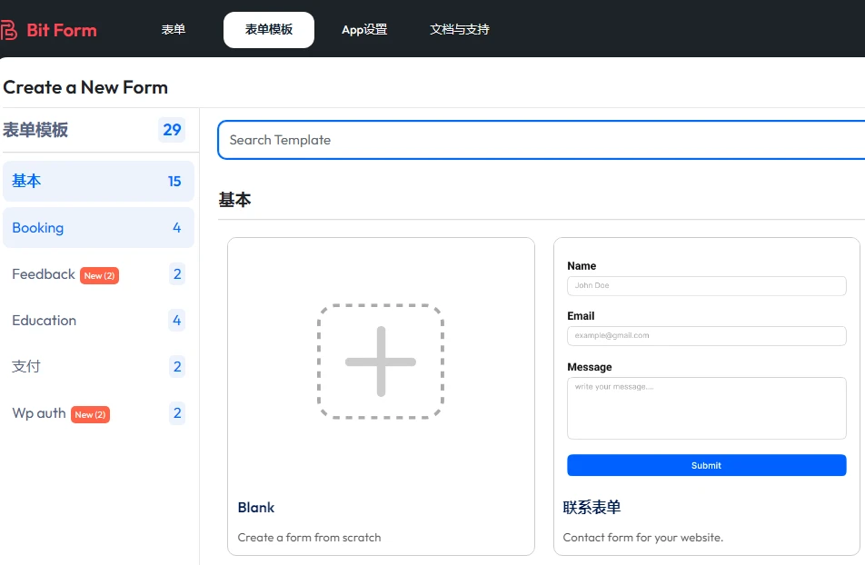Click the Bit Form logo icon
The width and height of the screenshot is (865, 565).
coord(10,29)
